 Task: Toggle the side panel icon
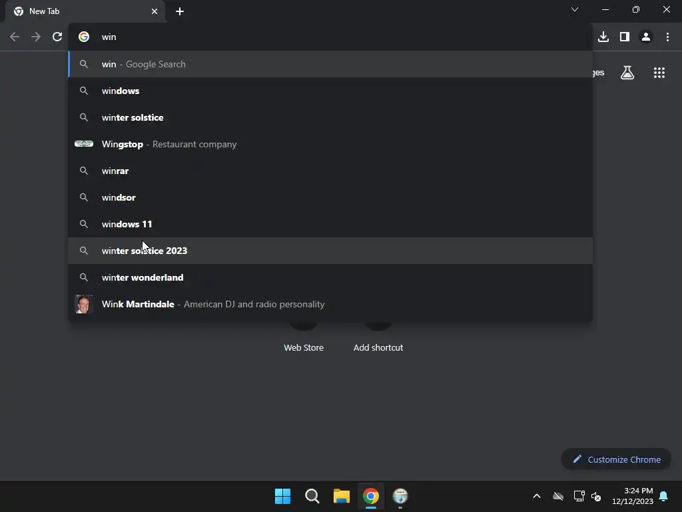click(x=625, y=37)
